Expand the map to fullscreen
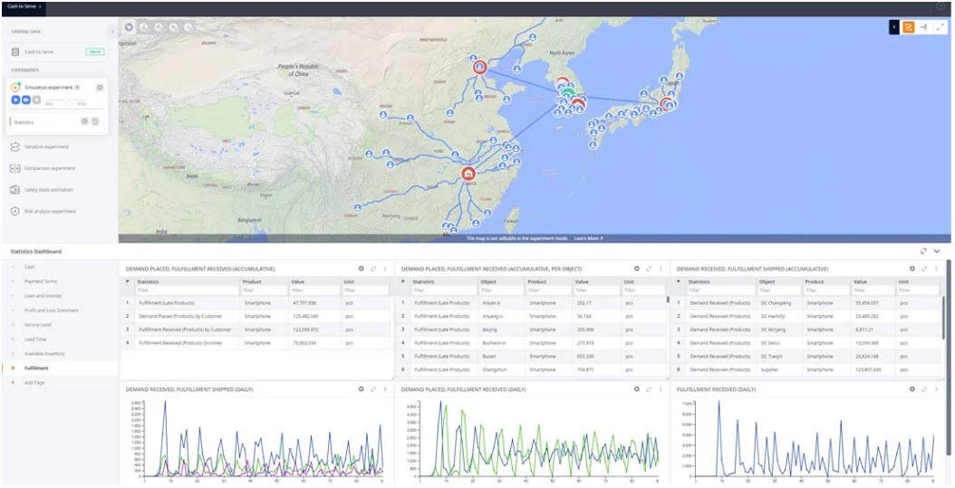 [x=941, y=27]
